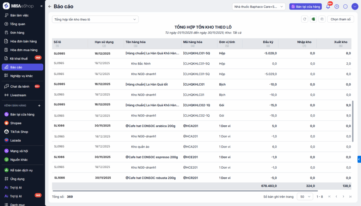Open the records per page dropdown

pyautogui.click(x=305, y=196)
